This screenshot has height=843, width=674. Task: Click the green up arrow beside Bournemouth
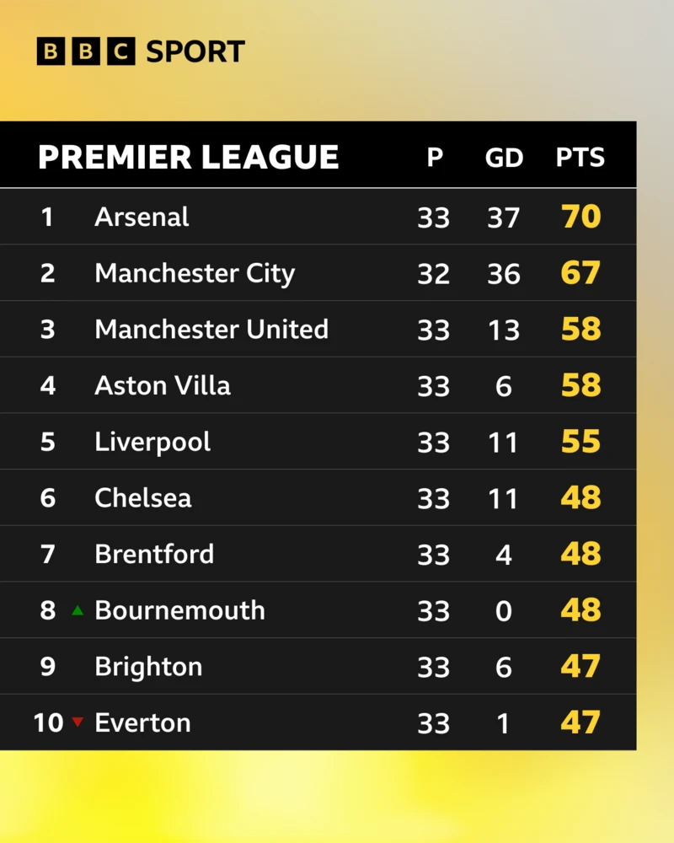pos(78,610)
